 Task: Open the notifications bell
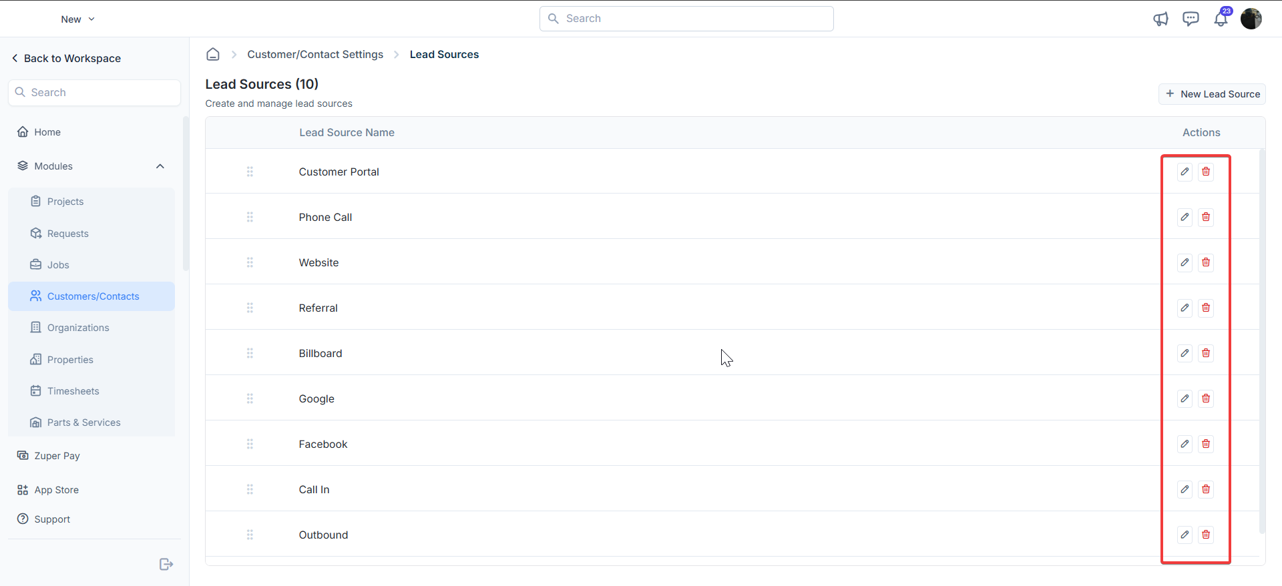click(1221, 18)
